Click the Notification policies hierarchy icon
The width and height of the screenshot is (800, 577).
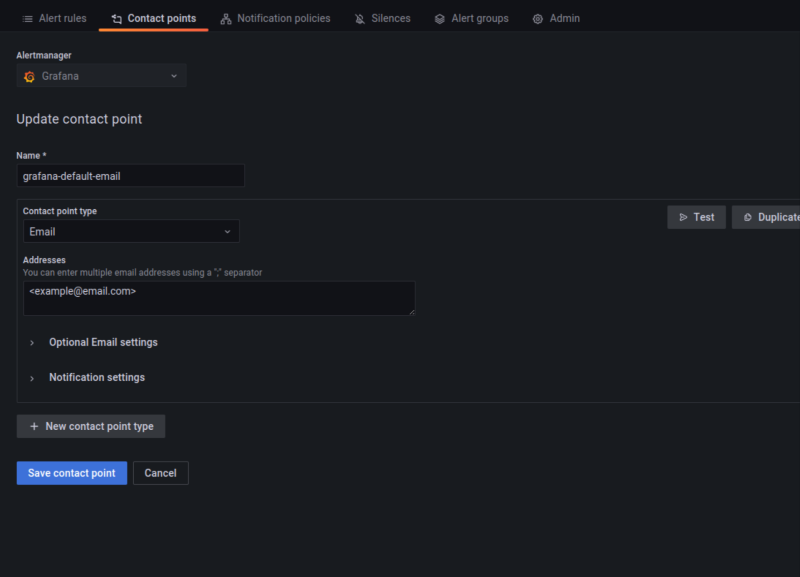point(226,19)
